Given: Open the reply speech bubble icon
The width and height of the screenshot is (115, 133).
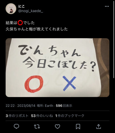Looking at the screenshot, I should pyautogui.click(x=16, y=126).
